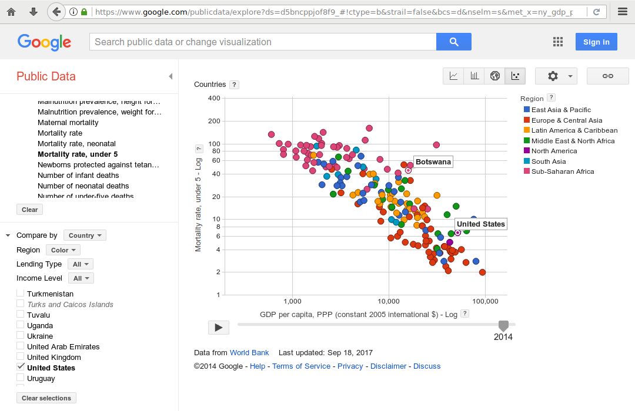
Task: Click the 2014 year slider handle
Action: 503,325
